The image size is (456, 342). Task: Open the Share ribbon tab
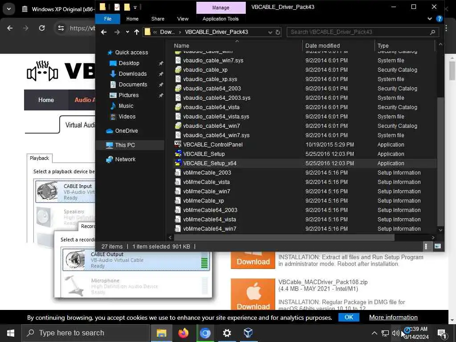(158, 19)
